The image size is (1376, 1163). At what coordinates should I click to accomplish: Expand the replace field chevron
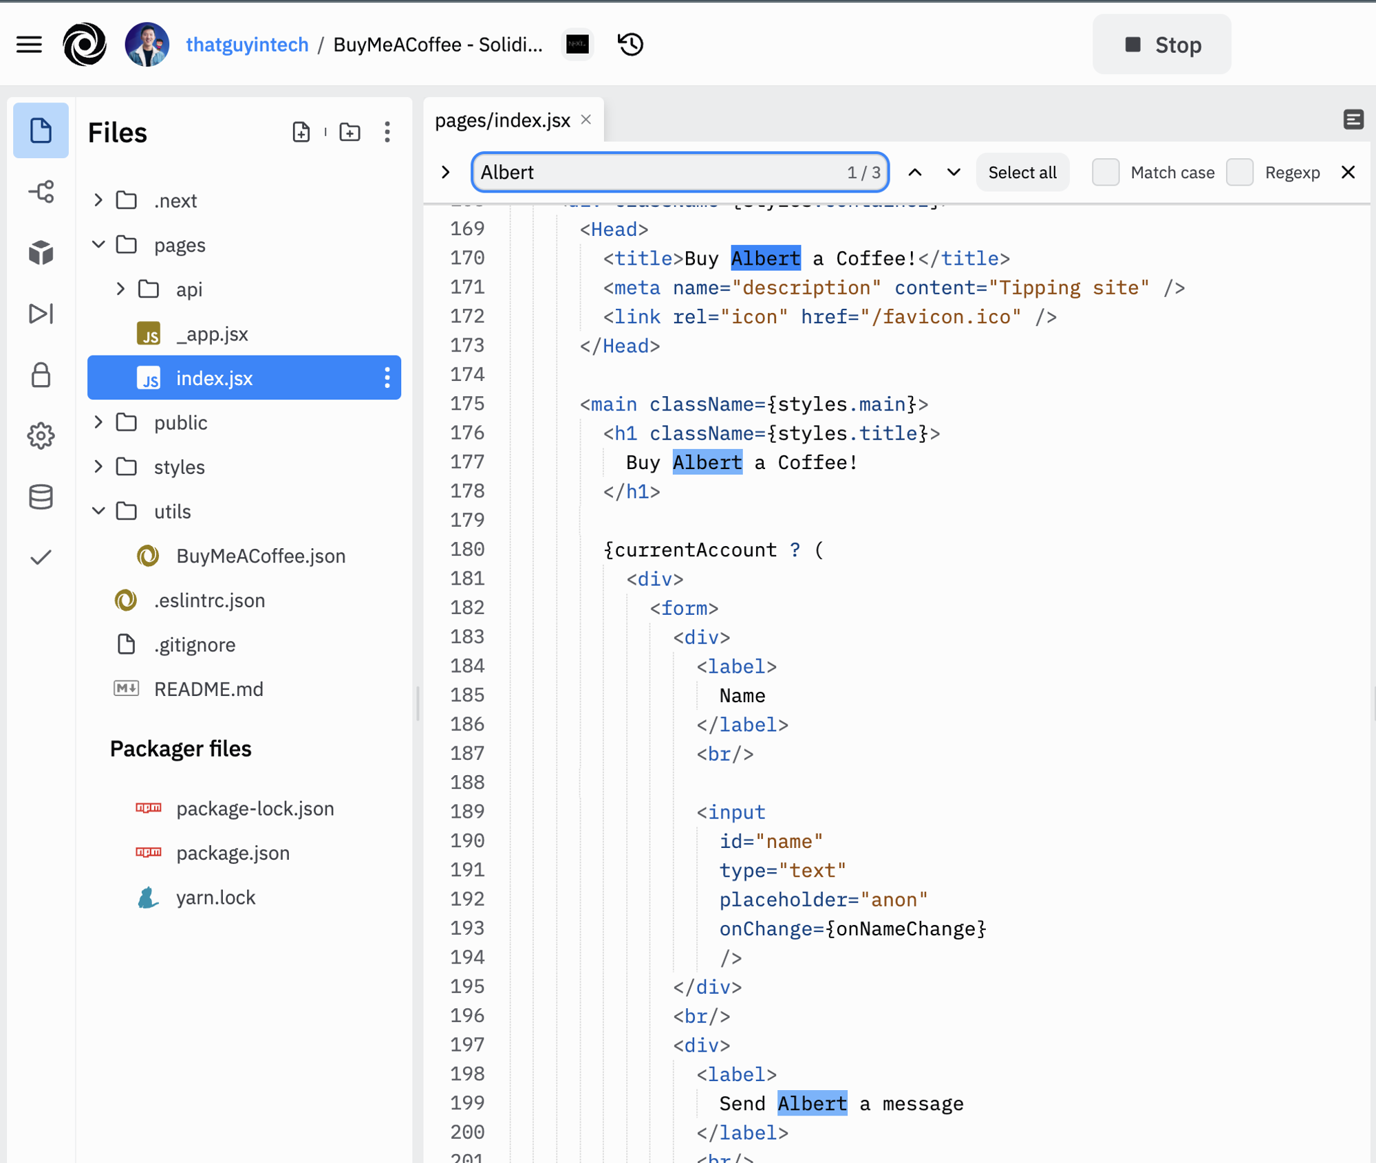tap(446, 172)
